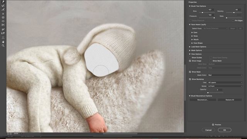The height and width of the screenshot is (139, 247).
Task: Open the Mask Color dropdown
Action: point(225,75)
